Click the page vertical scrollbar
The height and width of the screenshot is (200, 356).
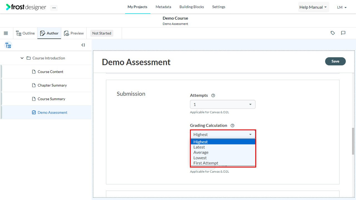tap(353, 141)
